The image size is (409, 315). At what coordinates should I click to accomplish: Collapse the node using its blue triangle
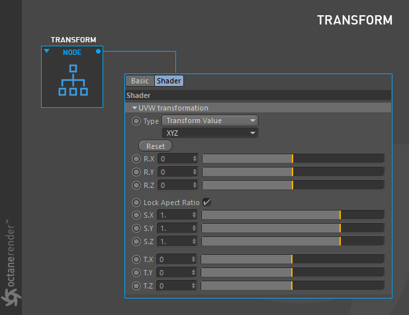pos(47,51)
